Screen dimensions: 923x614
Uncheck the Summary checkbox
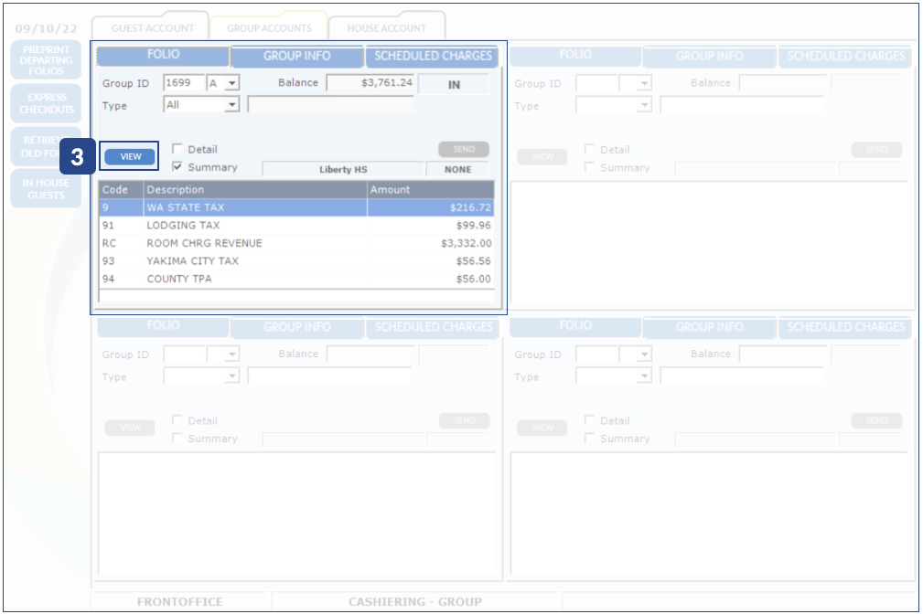coord(177,167)
